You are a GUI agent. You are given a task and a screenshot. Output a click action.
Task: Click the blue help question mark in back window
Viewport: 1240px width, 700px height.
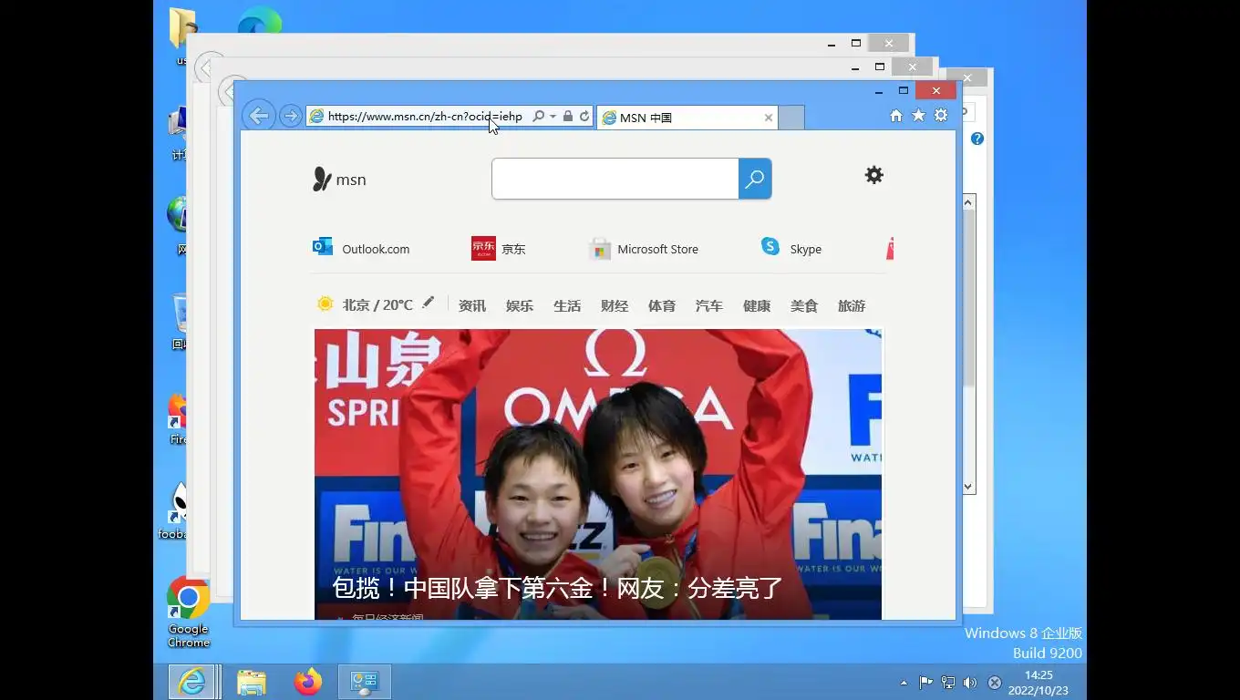[977, 139]
